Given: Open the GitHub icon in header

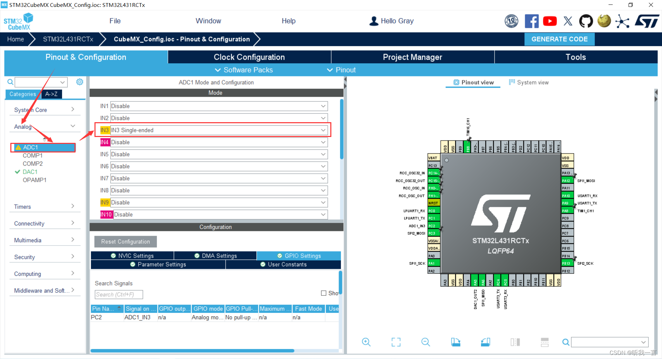Looking at the screenshot, I should point(586,21).
